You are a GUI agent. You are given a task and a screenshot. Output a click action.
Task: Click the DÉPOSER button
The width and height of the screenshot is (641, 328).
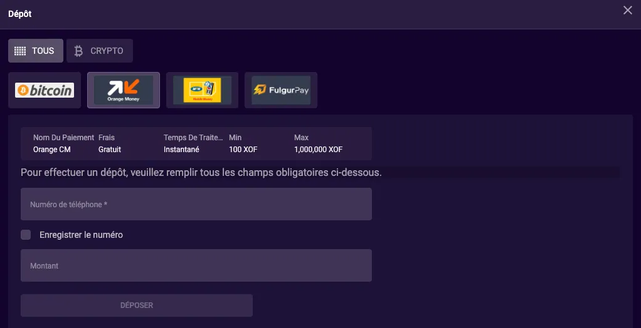(137, 305)
